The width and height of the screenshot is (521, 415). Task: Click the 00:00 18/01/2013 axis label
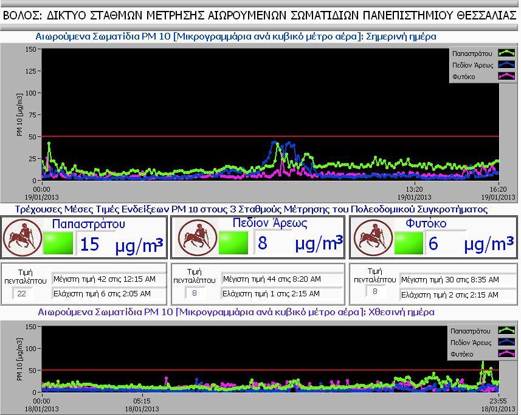click(x=41, y=405)
